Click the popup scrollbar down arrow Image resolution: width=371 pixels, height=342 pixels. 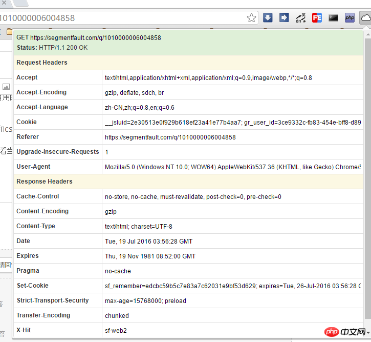click(x=368, y=333)
